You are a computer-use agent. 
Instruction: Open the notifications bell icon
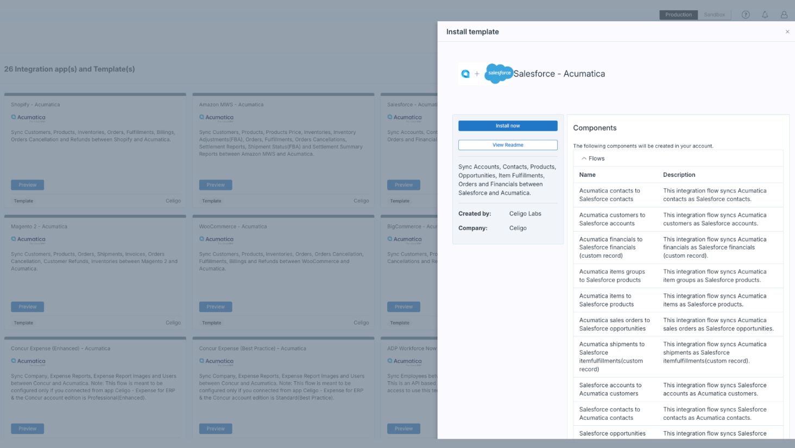click(x=765, y=15)
